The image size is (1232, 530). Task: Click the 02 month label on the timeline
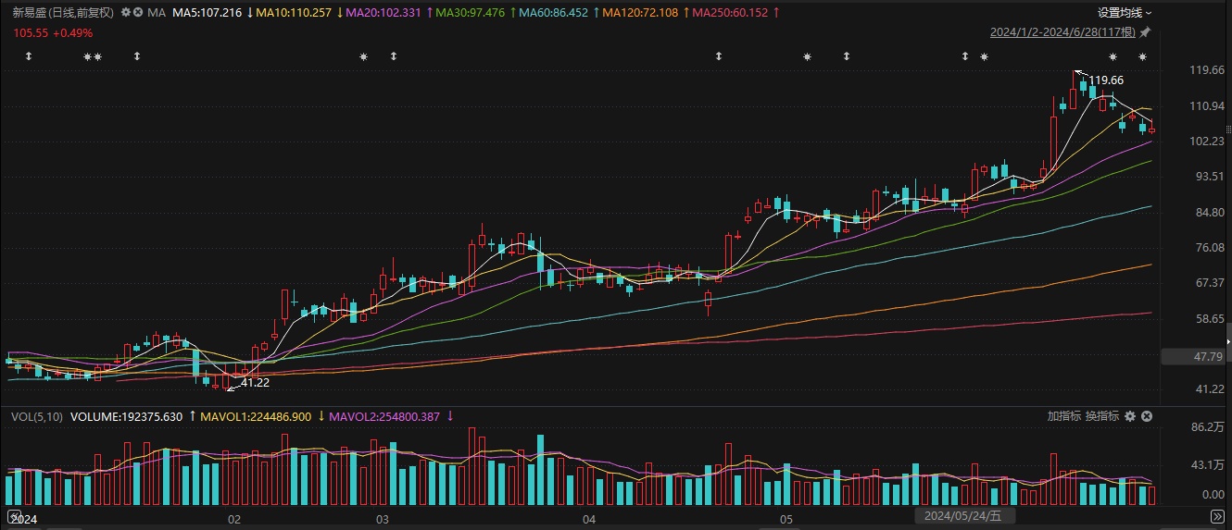coord(235,519)
